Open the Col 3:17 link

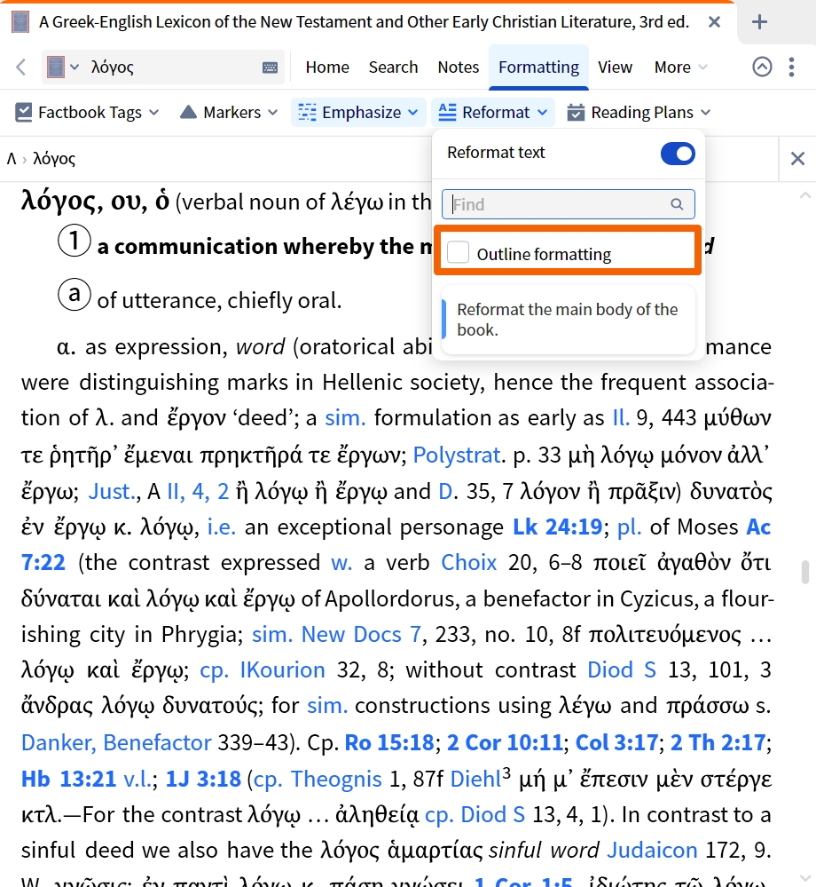click(x=616, y=742)
